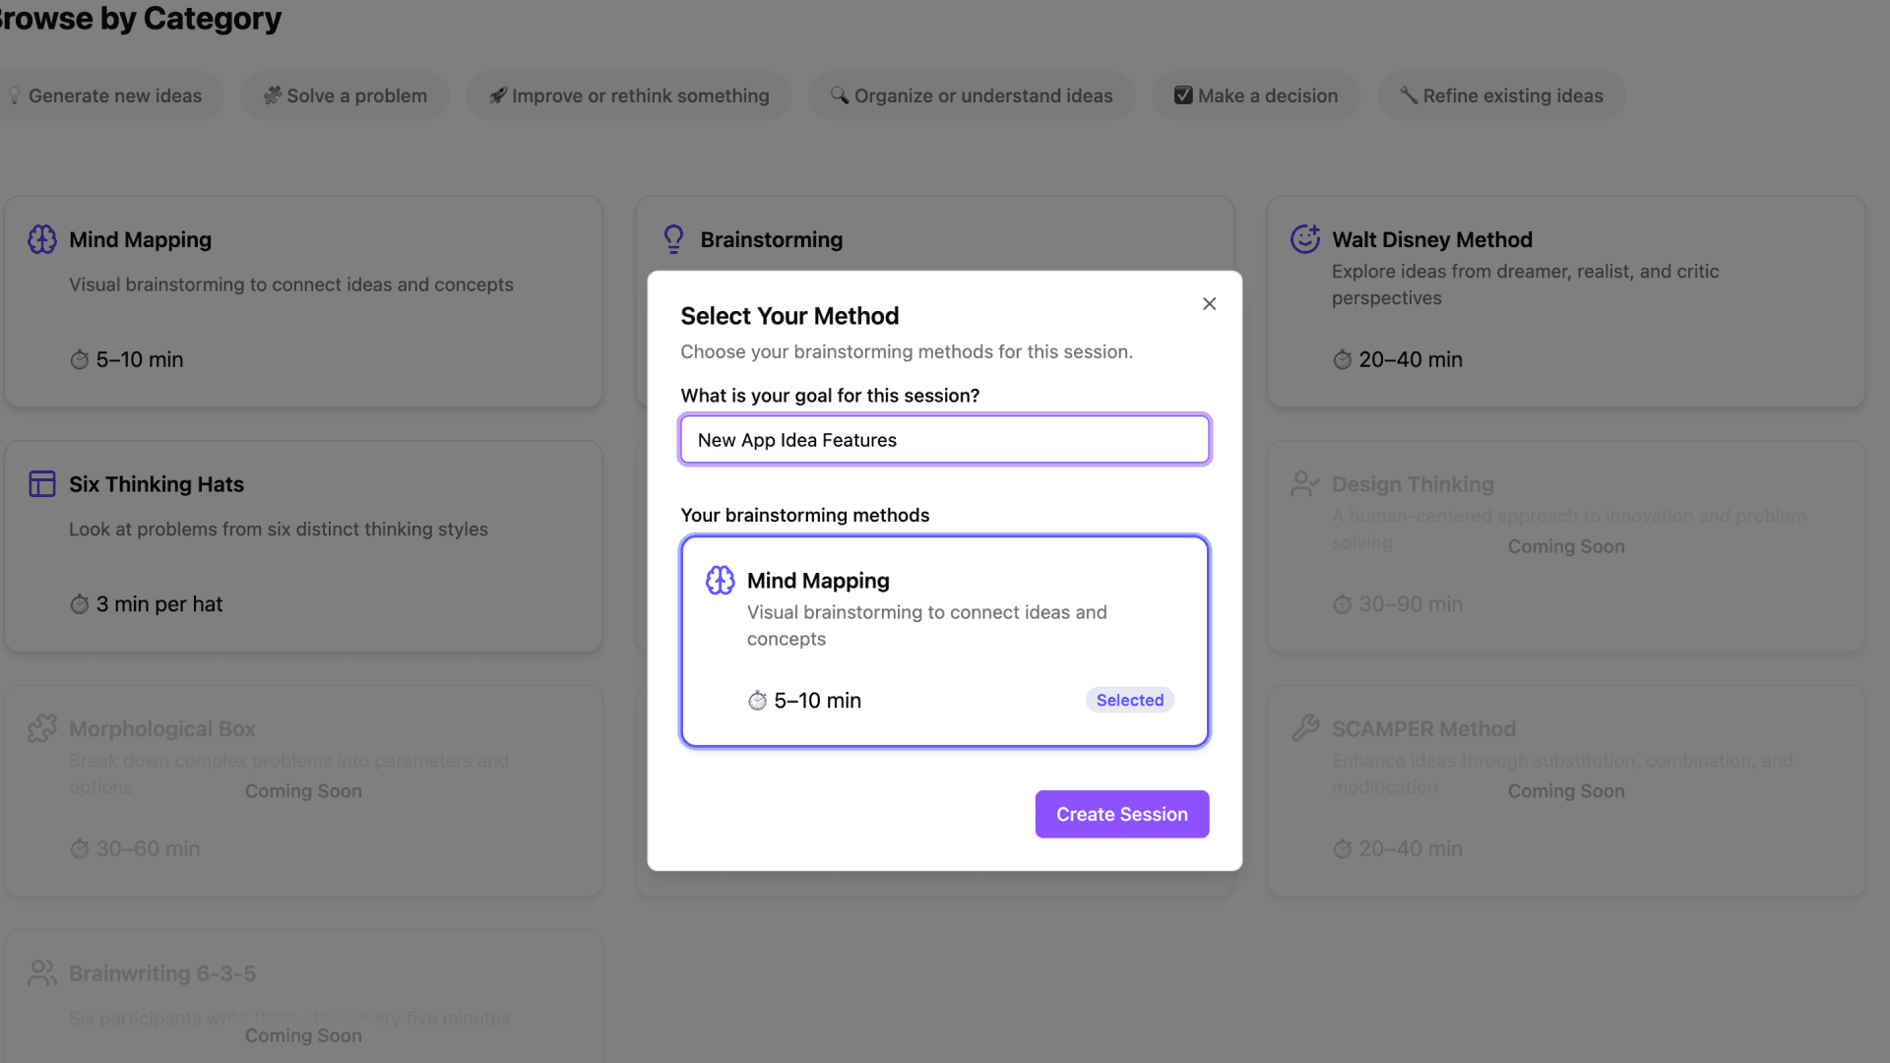1890x1063 pixels.
Task: Click the lightbulb icon beside Brainstorming
Action: 673,238
